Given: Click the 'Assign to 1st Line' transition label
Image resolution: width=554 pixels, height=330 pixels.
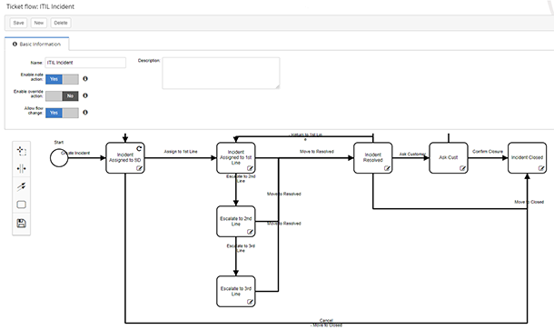Looking at the screenshot, I should pyautogui.click(x=181, y=152).
